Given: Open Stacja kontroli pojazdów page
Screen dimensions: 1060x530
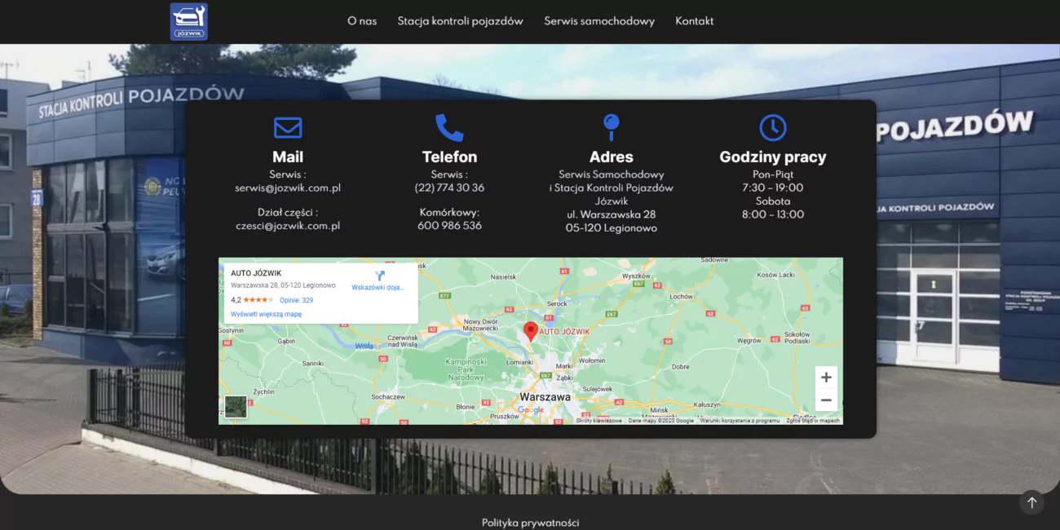Looking at the screenshot, I should coord(460,21).
